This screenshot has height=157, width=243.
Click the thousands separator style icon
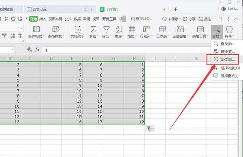[4, 36]
